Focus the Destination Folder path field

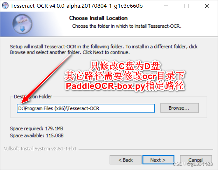[86, 108]
